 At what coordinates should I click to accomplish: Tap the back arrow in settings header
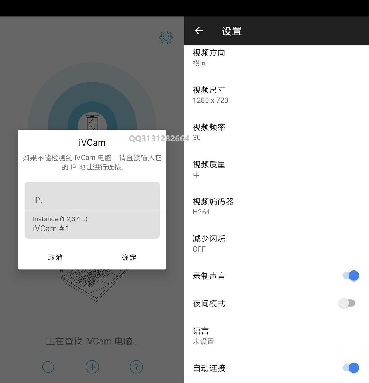(x=199, y=31)
